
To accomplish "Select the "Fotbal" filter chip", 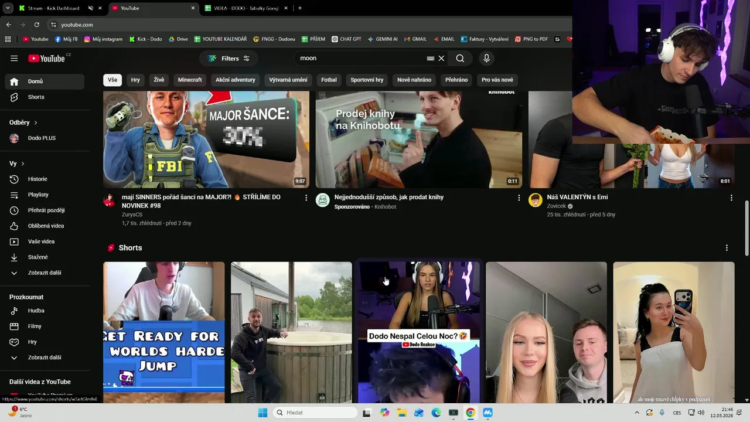I will pos(329,80).
